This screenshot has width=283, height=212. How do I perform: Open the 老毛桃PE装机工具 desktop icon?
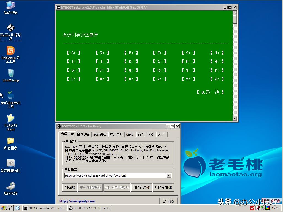[x=10, y=99]
